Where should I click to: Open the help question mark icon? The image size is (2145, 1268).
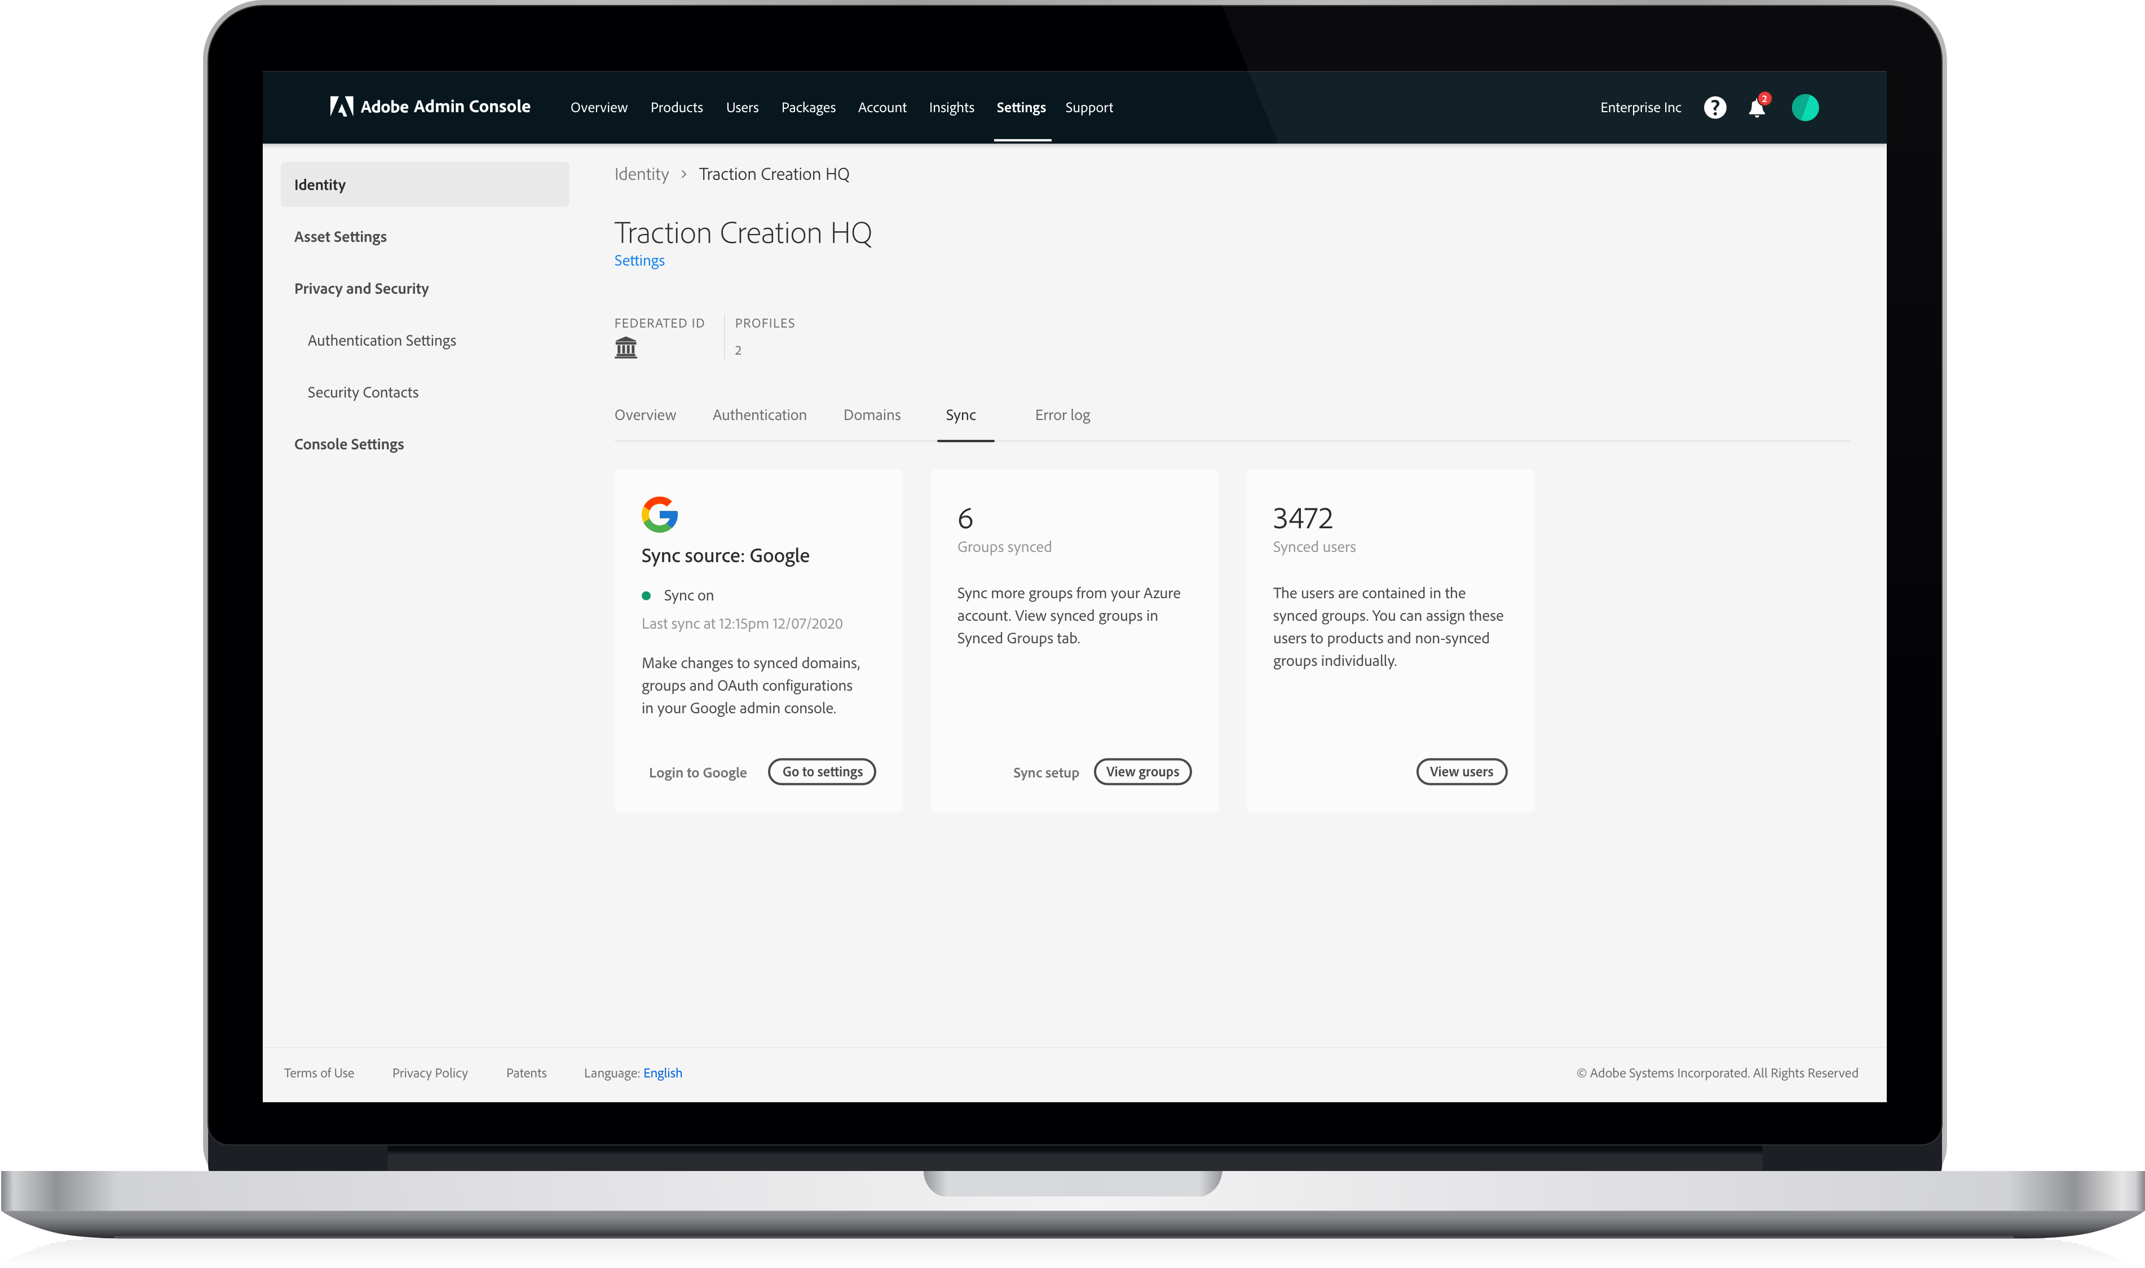[x=1714, y=108]
